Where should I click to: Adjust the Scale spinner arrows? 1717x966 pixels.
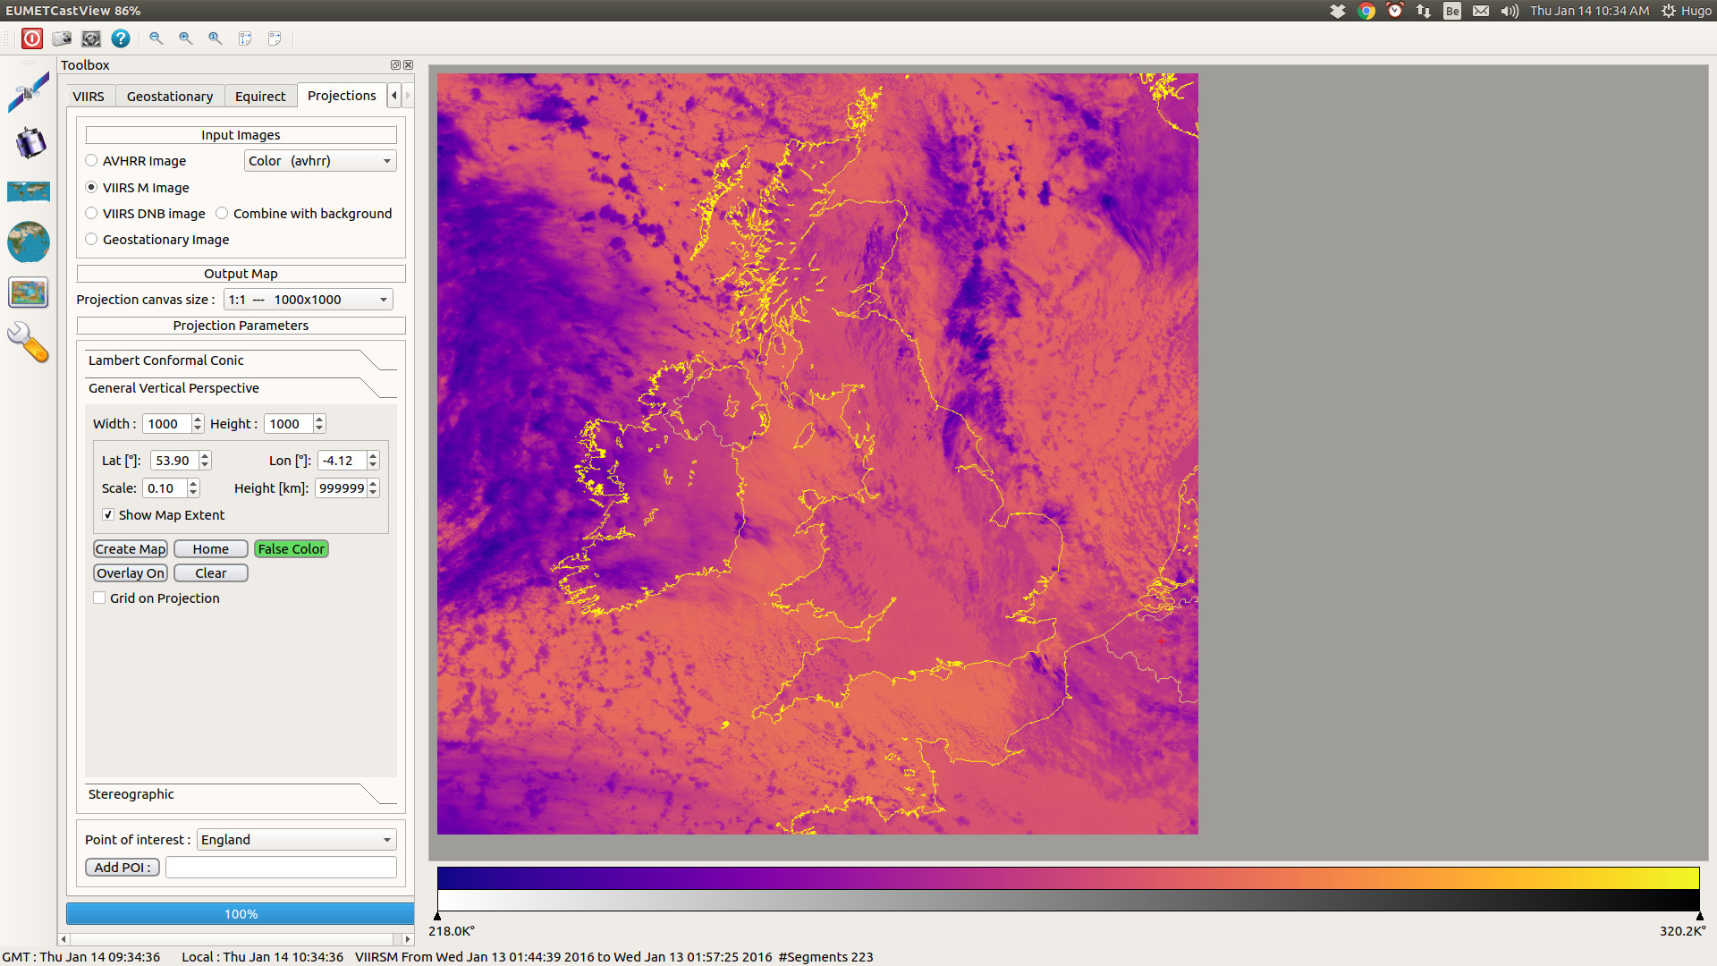[193, 488]
